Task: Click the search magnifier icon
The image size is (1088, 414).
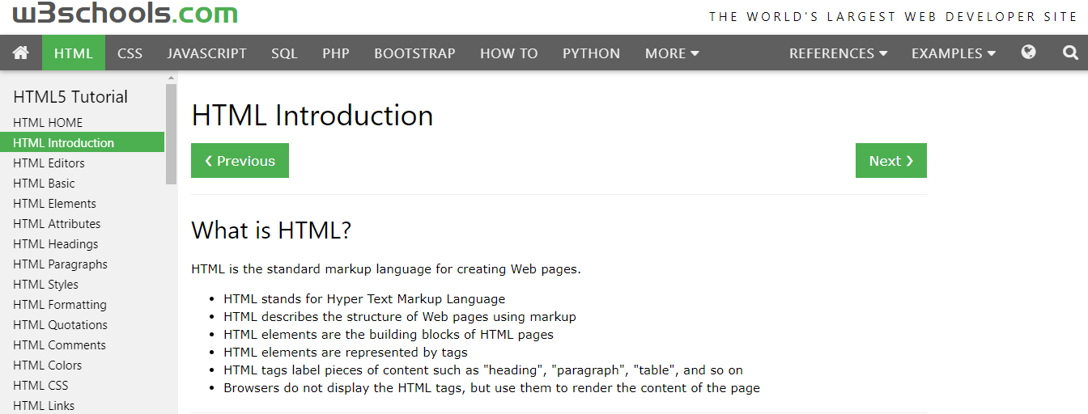Action: point(1070,53)
